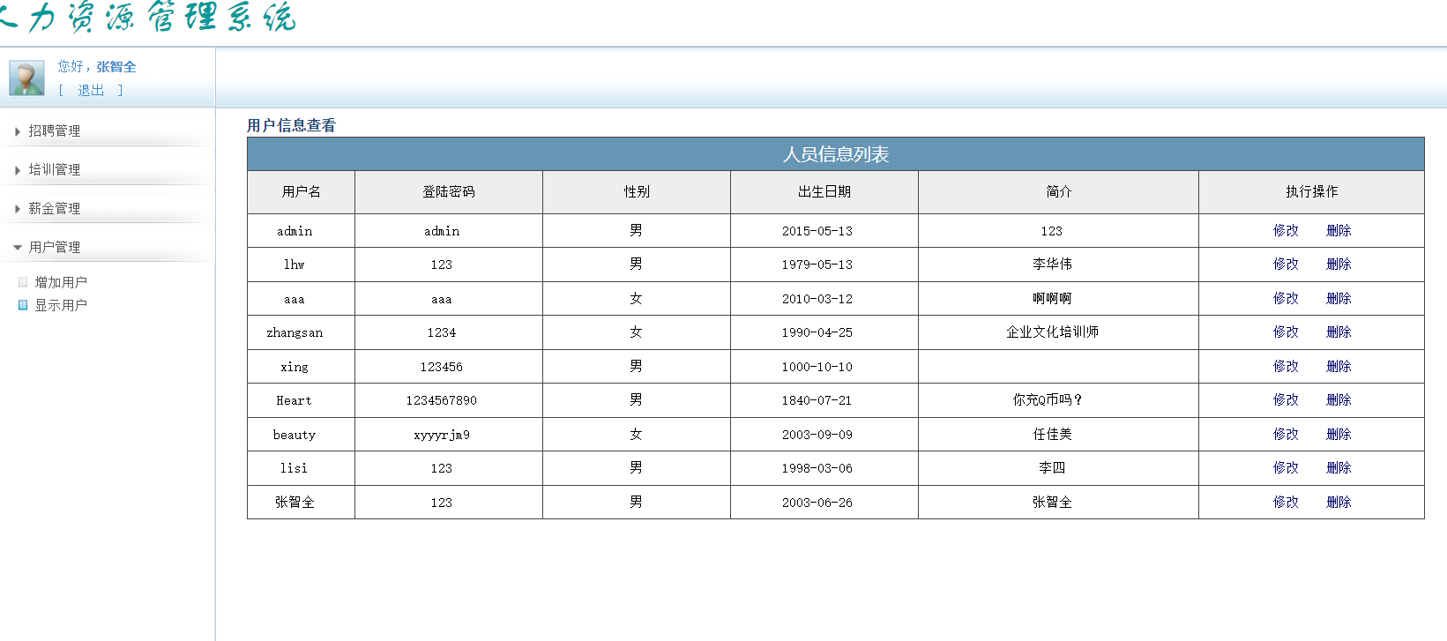Click 删除 for user zhangsan
1447x641 pixels.
click(1339, 332)
